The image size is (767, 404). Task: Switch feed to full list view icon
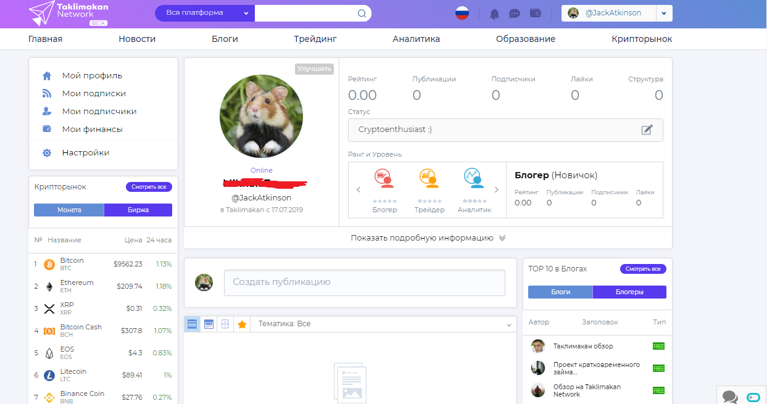tap(192, 324)
